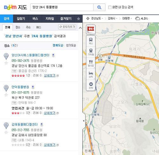Switch to the 검색 main tab

[x=6, y=19]
